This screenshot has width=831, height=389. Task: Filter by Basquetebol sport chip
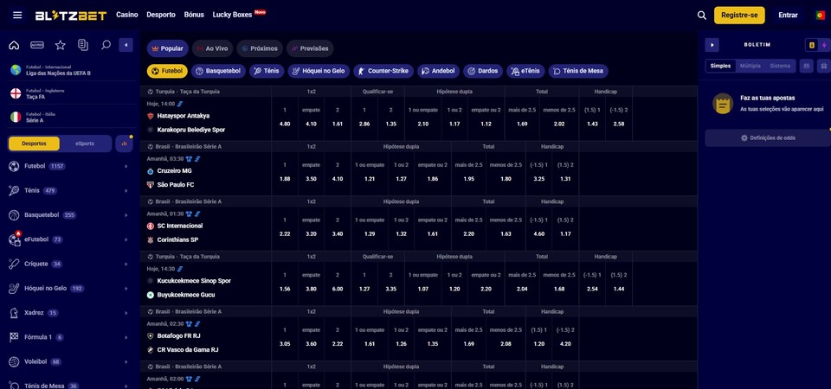tap(218, 70)
